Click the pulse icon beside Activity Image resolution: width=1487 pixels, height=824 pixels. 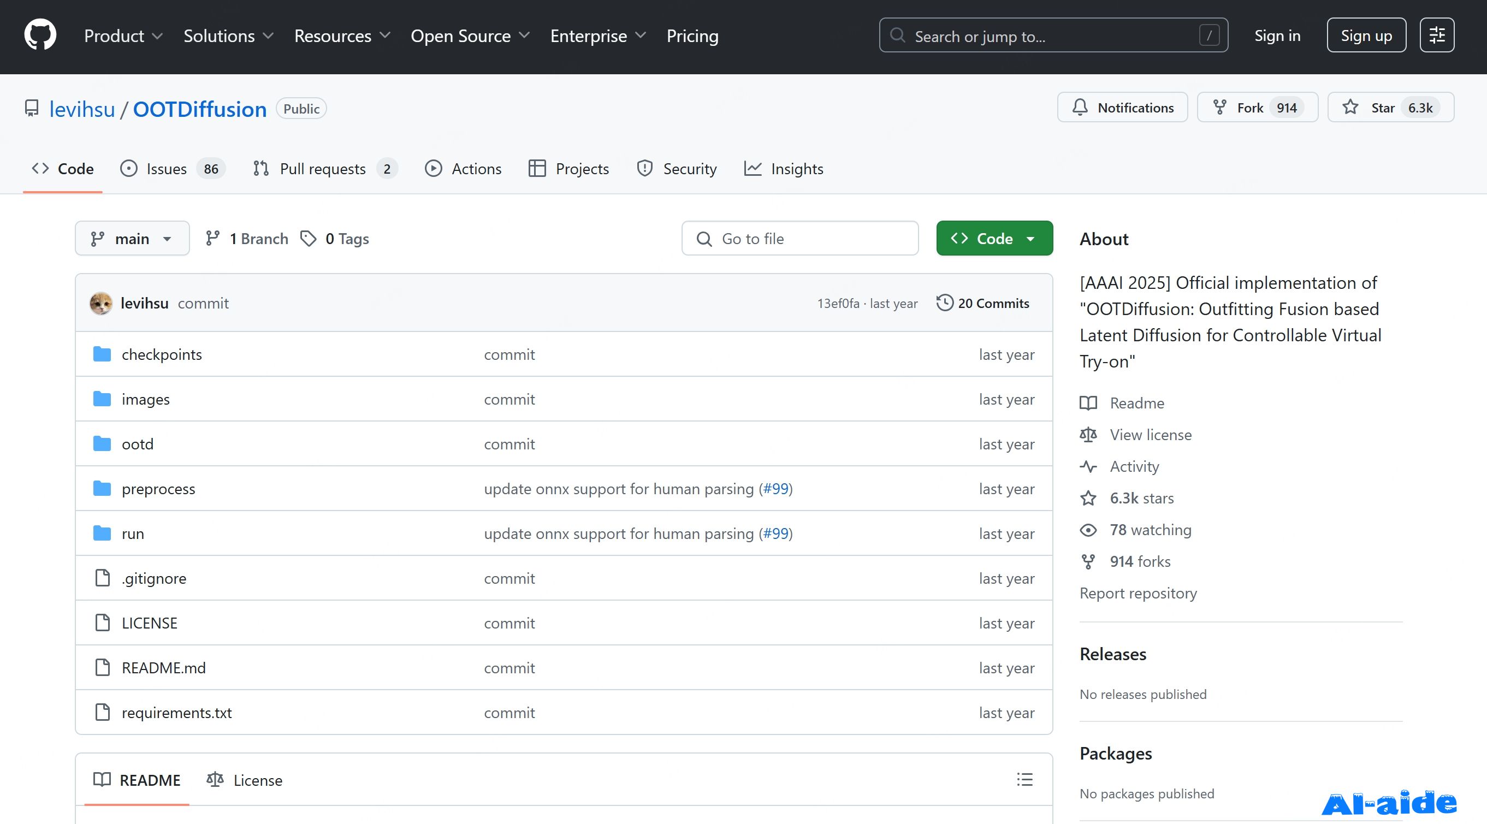pos(1088,466)
